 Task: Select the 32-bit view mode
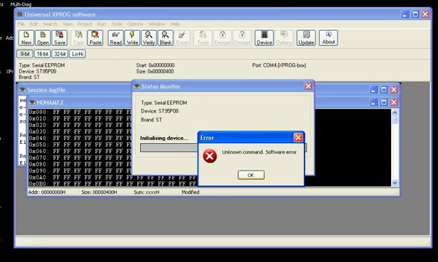coord(60,54)
